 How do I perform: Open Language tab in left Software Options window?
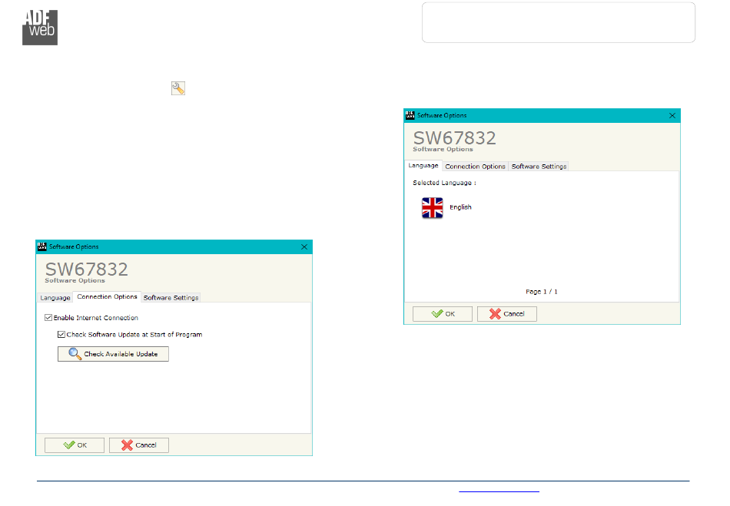[x=55, y=298]
